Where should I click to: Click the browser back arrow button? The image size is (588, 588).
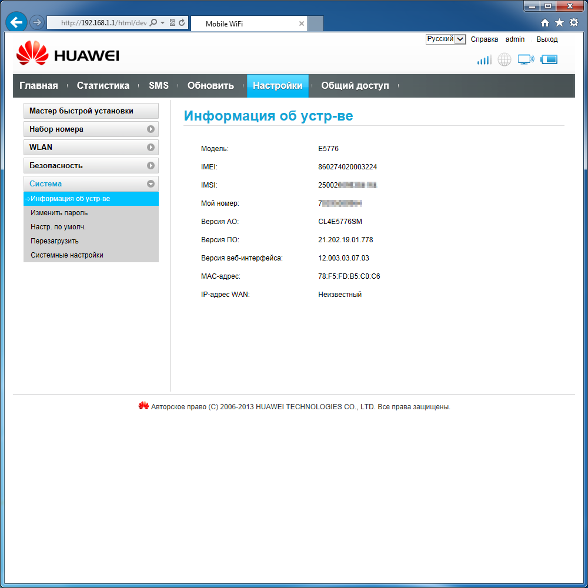tap(16, 22)
